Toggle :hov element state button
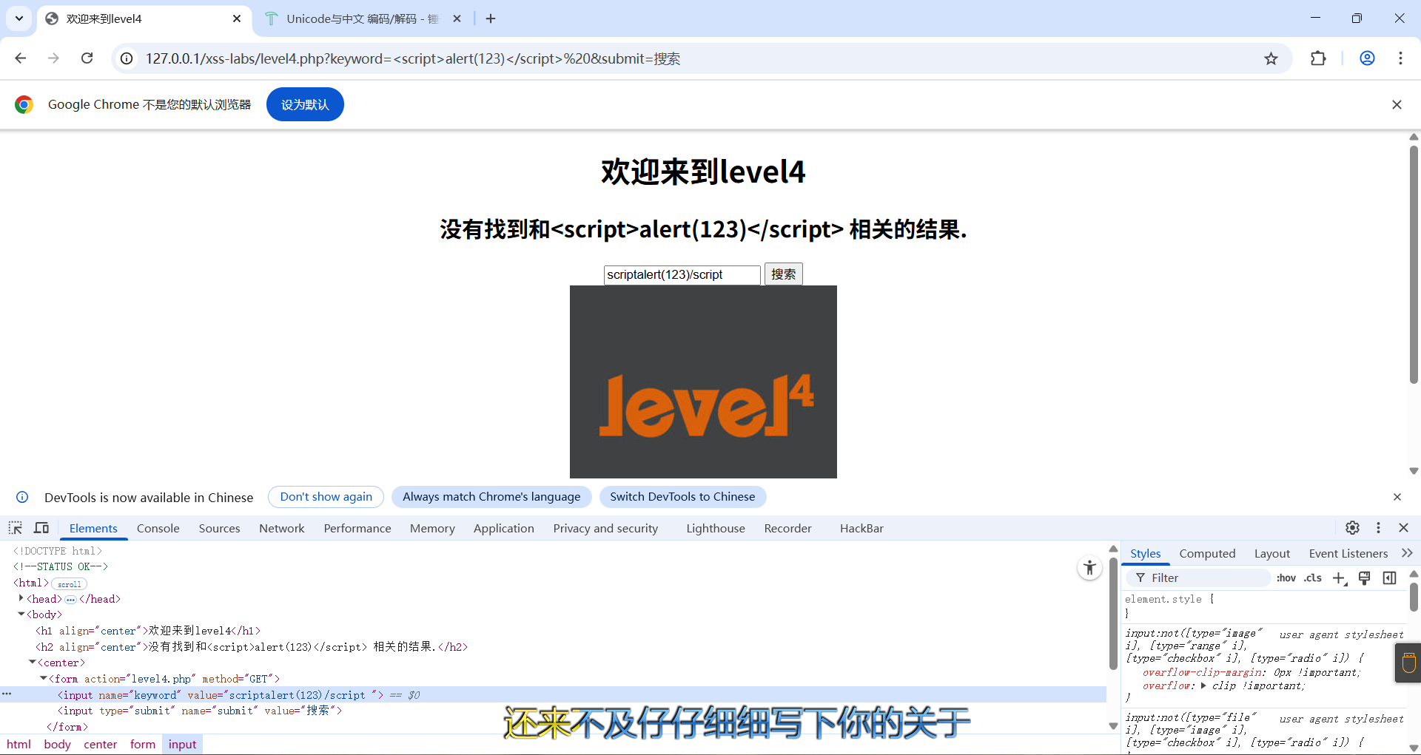This screenshot has height=755, width=1421. coord(1286,578)
